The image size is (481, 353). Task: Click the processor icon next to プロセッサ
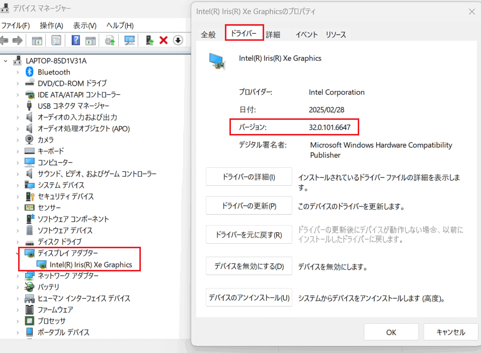[x=30, y=321]
